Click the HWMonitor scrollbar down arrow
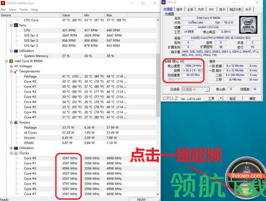The image size is (266, 201). (158, 194)
